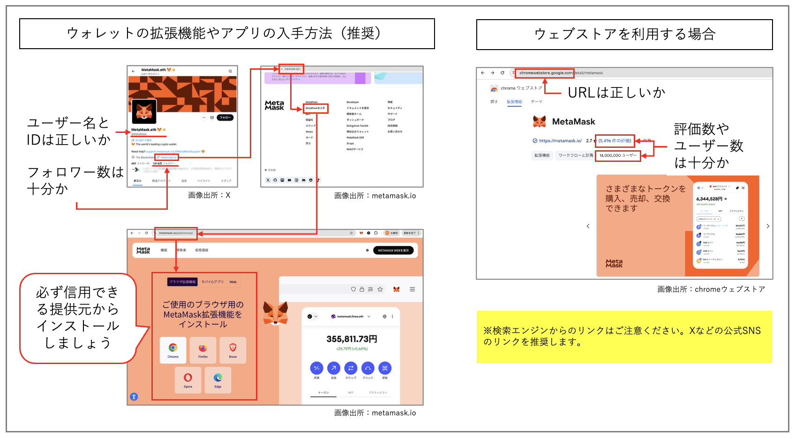Select the テーマ tab in Chrome Web Store

(x=536, y=102)
